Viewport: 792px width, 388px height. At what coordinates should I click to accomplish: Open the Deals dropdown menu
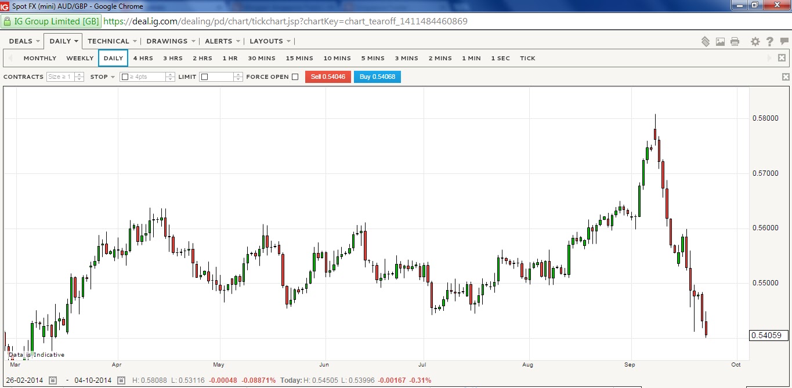[x=24, y=41]
